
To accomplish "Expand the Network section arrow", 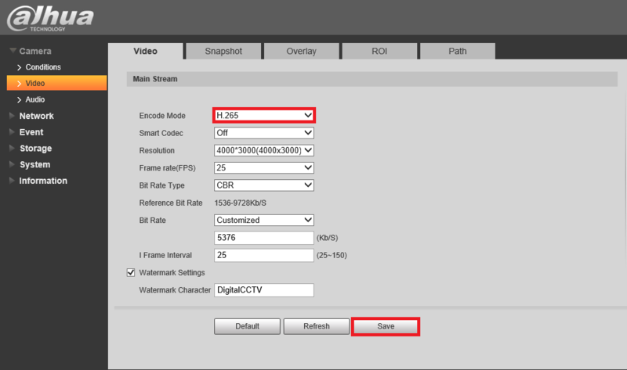I will (x=12, y=116).
